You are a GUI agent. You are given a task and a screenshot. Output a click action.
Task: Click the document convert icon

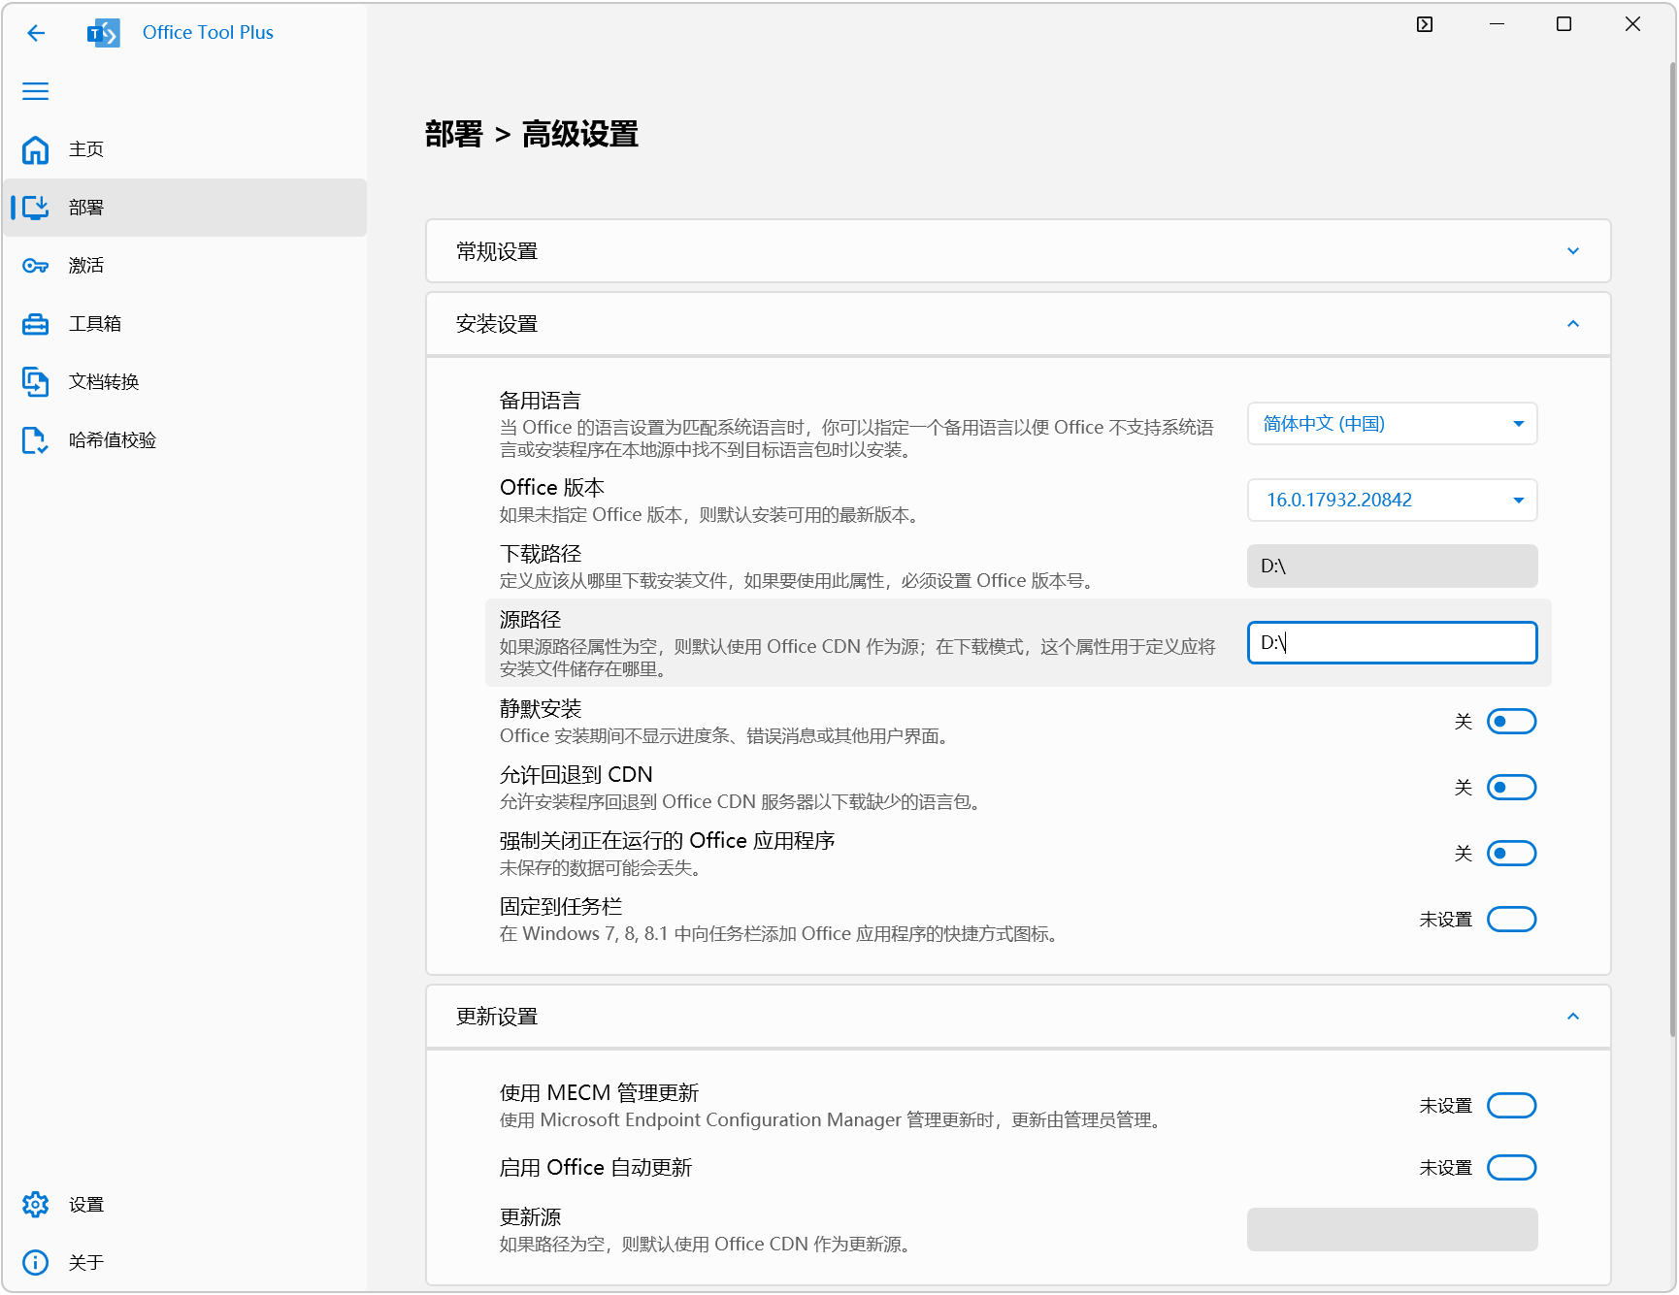click(36, 382)
